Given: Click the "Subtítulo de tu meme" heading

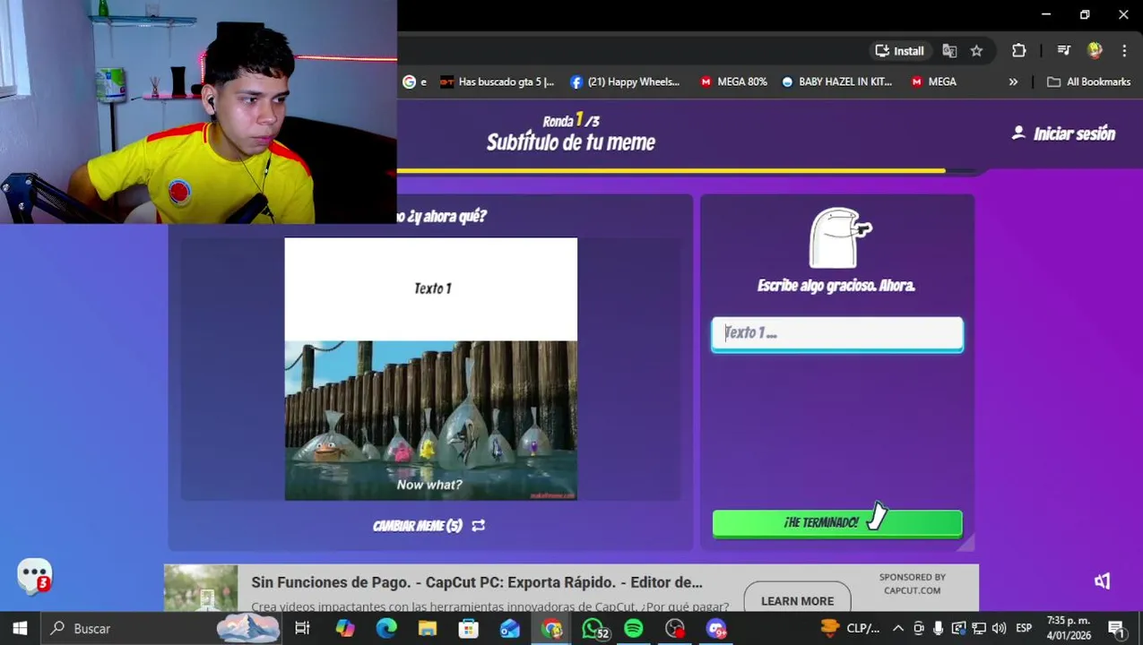Looking at the screenshot, I should pos(571,142).
